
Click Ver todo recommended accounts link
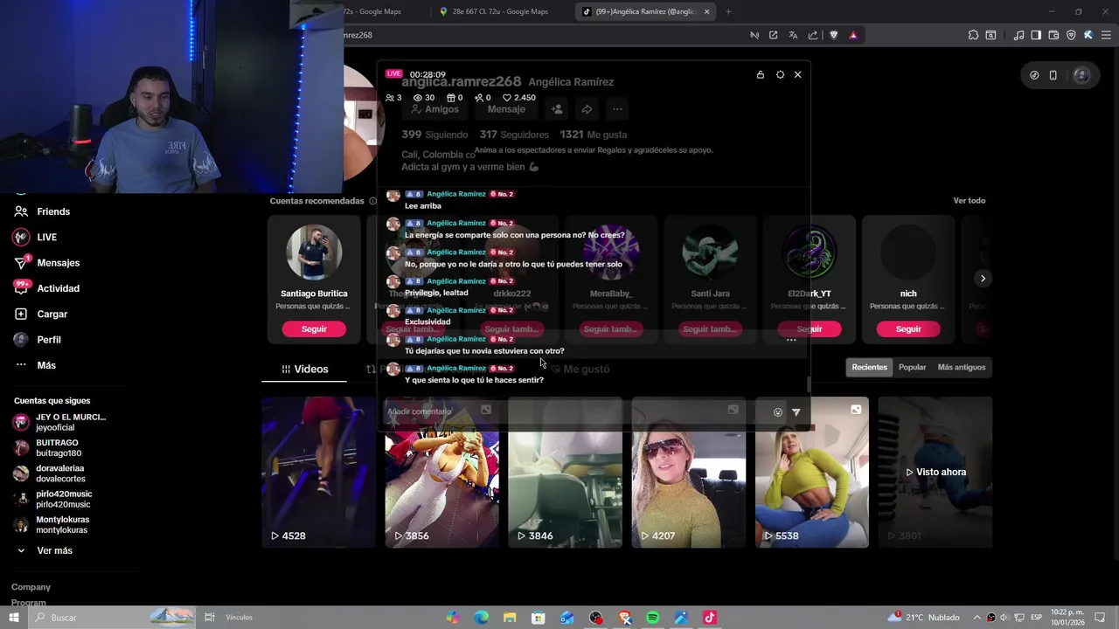[969, 201]
